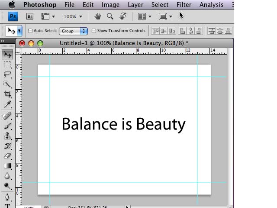Click the Balance is Beauty text
This screenshot has height=208, width=277.
123,124
